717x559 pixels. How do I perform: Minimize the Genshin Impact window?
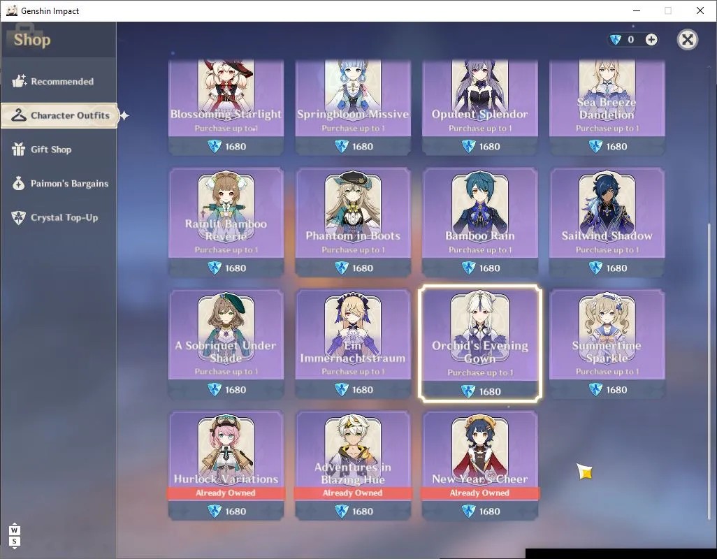(x=637, y=10)
